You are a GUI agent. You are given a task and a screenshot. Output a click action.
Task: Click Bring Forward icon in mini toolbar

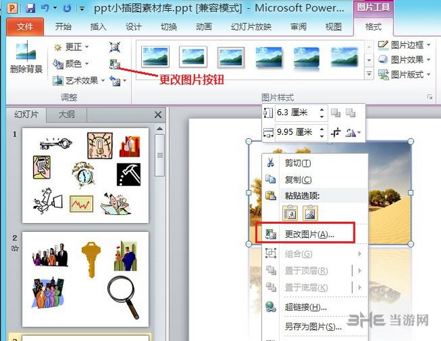[x=336, y=113]
